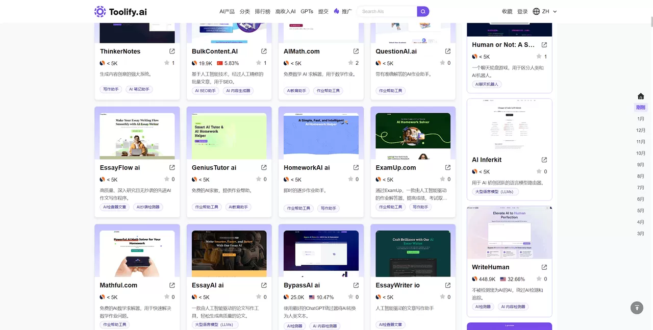653x330 pixels.
Task: Open BypassAI ai via its external link icon
Action: [356, 285]
